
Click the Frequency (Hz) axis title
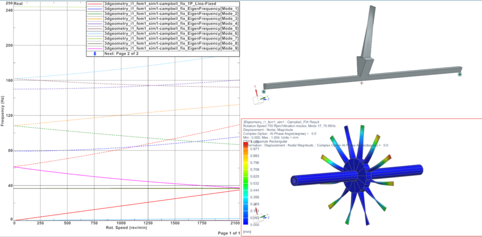click(x=3, y=111)
